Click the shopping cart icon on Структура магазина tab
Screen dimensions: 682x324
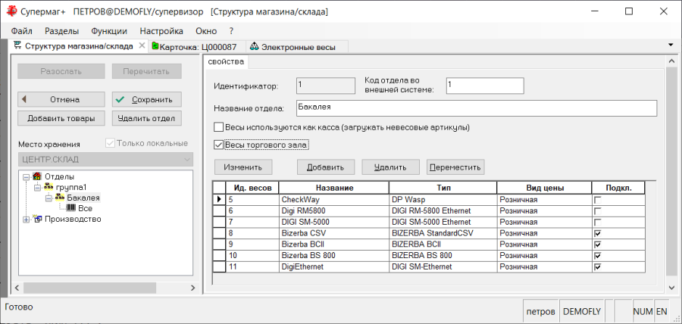[18, 45]
